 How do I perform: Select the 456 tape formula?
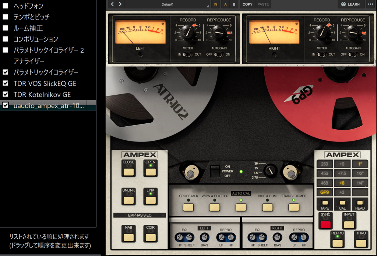[x=324, y=173]
